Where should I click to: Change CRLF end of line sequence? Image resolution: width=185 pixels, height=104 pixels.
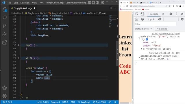pyautogui.click(x=73, y=102)
